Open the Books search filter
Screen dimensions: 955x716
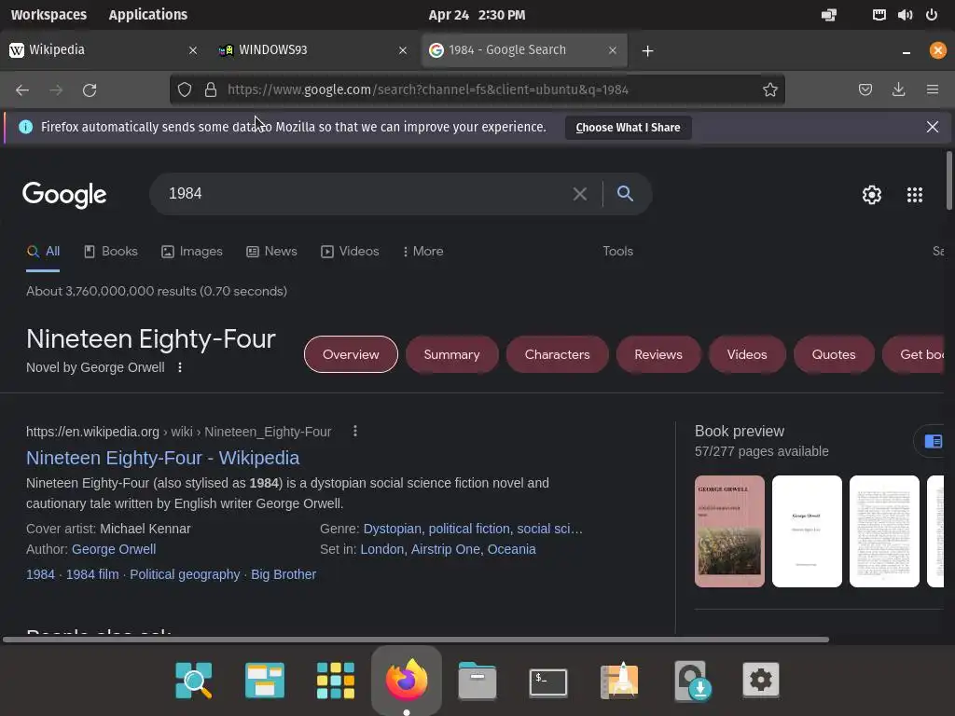pyautogui.click(x=111, y=251)
